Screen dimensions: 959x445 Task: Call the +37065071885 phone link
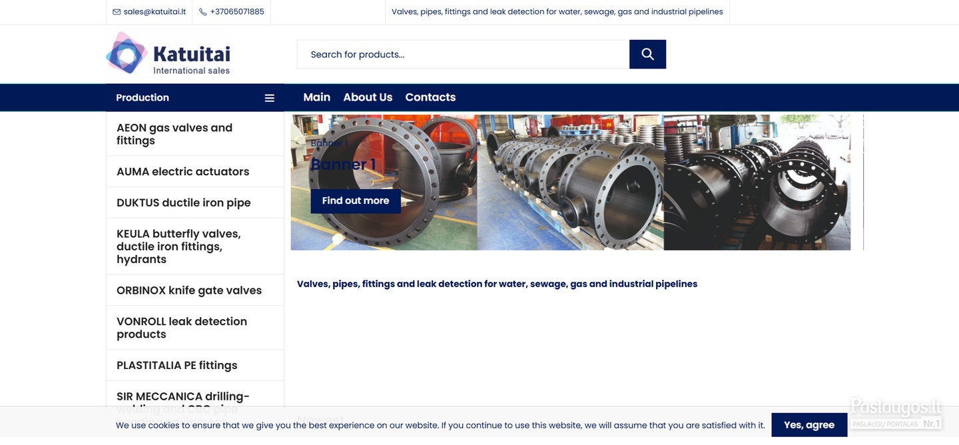(x=237, y=12)
